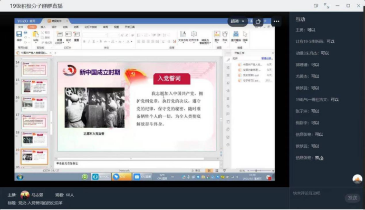The width and height of the screenshot is (365, 210).
Task: Select the 幻灯片放映 ribbon tab
Action: point(91,27)
